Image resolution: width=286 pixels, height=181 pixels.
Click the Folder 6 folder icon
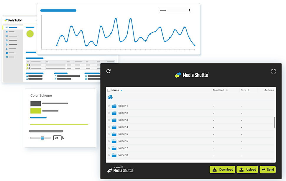(114, 141)
